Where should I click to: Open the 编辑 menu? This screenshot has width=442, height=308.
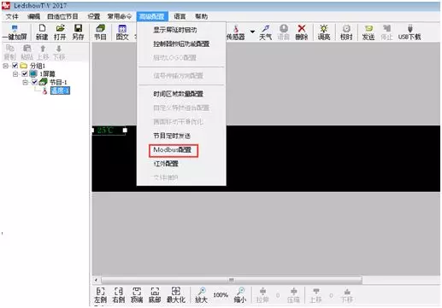33,16
